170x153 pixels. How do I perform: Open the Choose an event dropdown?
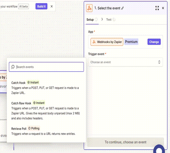[x=125, y=62]
